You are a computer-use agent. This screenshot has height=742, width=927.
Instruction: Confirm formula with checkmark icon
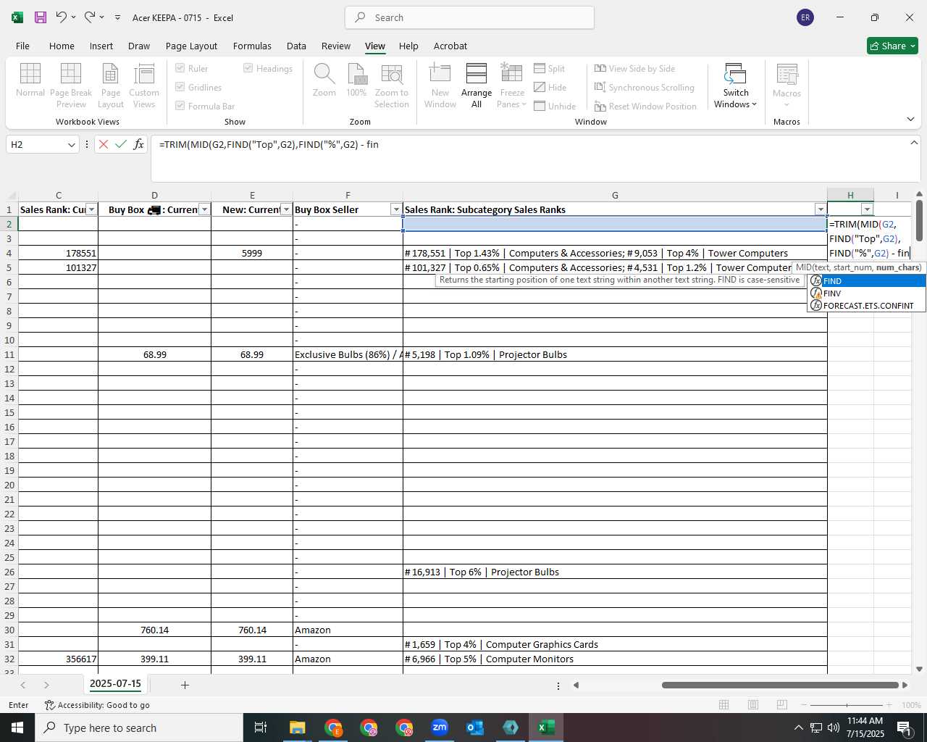point(121,144)
